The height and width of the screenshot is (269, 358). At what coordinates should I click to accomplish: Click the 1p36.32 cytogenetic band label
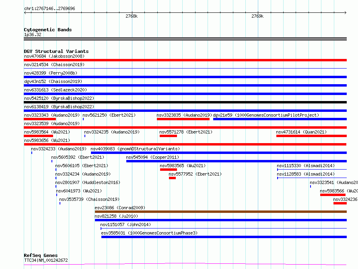tap(33, 34)
